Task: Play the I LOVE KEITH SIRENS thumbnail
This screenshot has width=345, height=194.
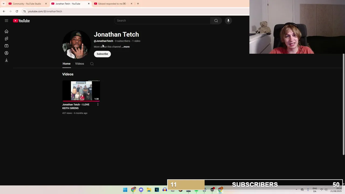Action: coord(81,91)
